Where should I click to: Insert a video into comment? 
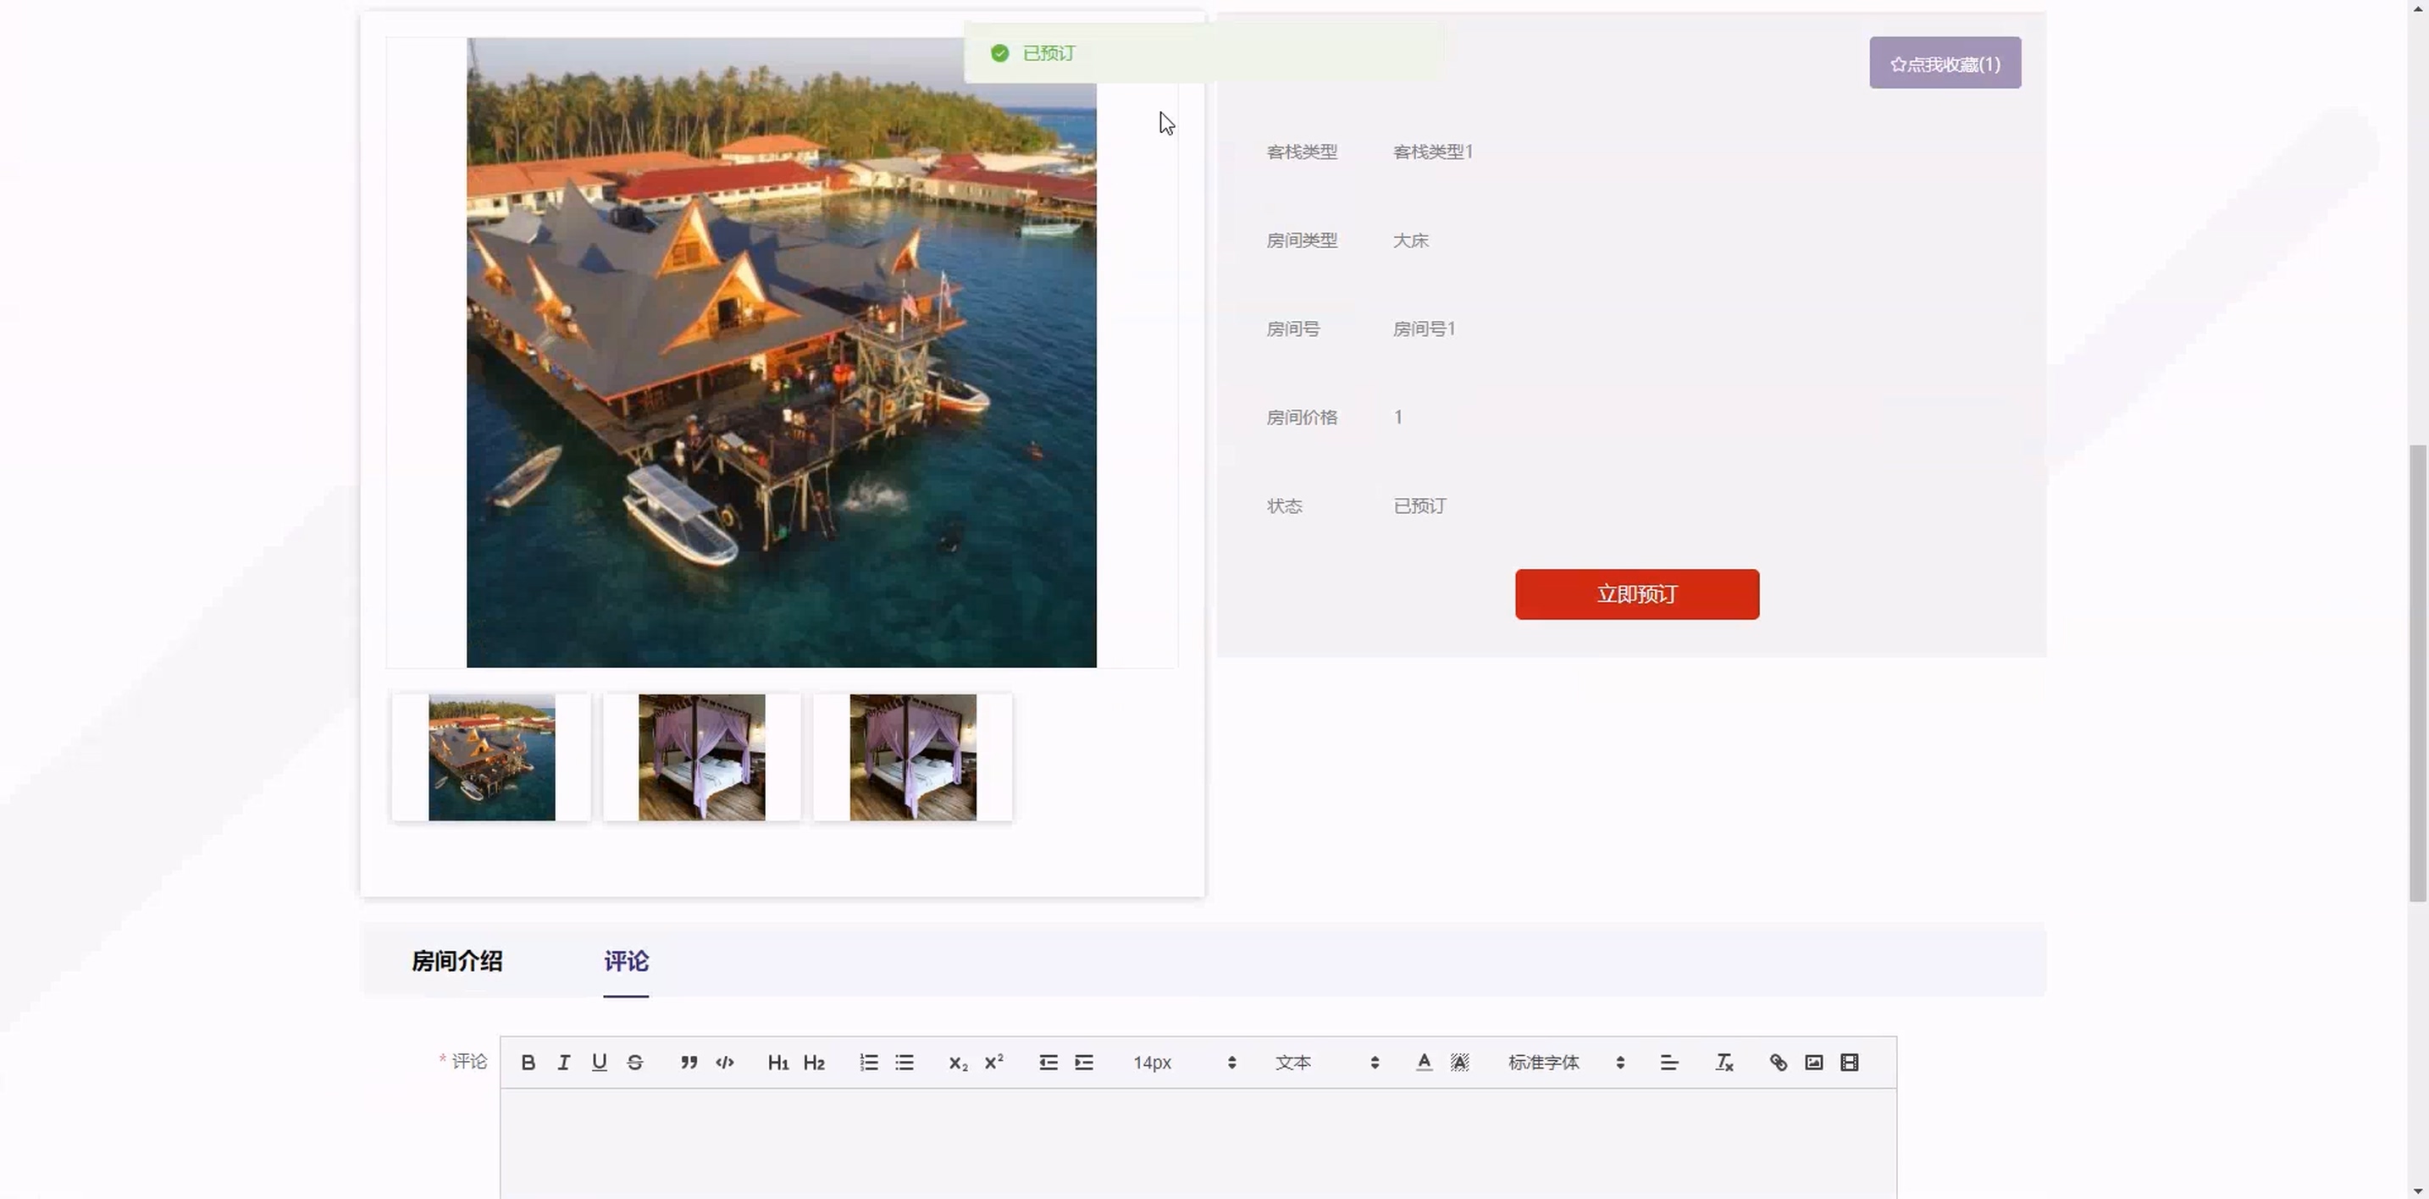[x=1849, y=1063]
